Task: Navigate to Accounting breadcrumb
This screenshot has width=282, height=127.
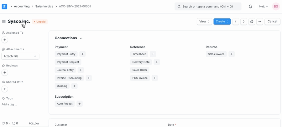Action: coord(22,6)
